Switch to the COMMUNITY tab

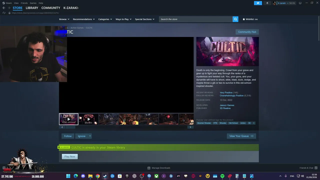51,8
